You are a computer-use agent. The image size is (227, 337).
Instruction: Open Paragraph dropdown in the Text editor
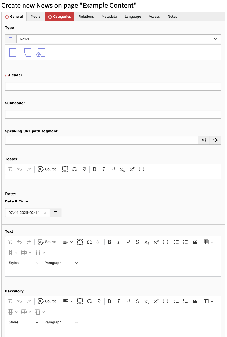point(61,263)
